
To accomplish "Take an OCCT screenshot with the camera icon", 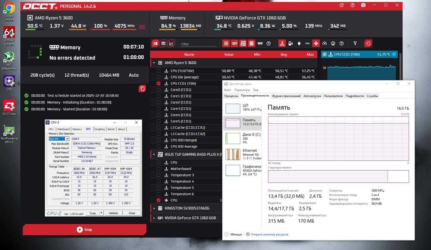I will pos(363,5).
